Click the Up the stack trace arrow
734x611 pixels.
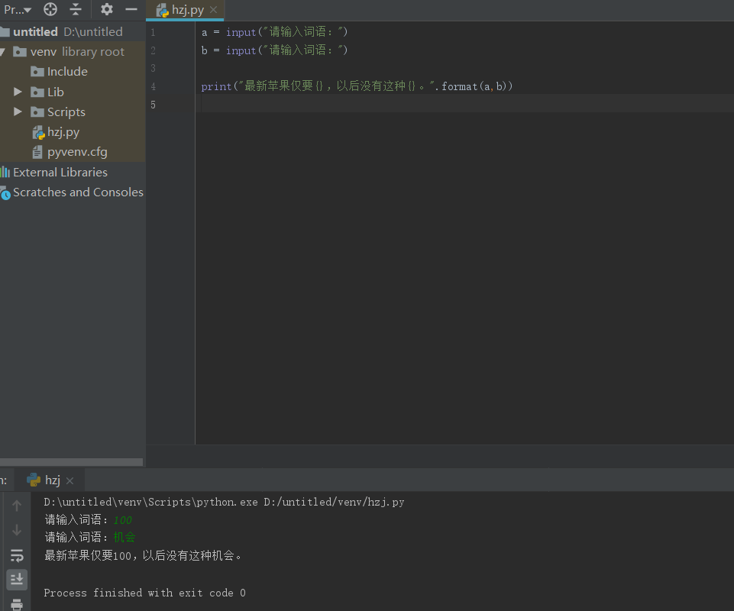click(17, 506)
